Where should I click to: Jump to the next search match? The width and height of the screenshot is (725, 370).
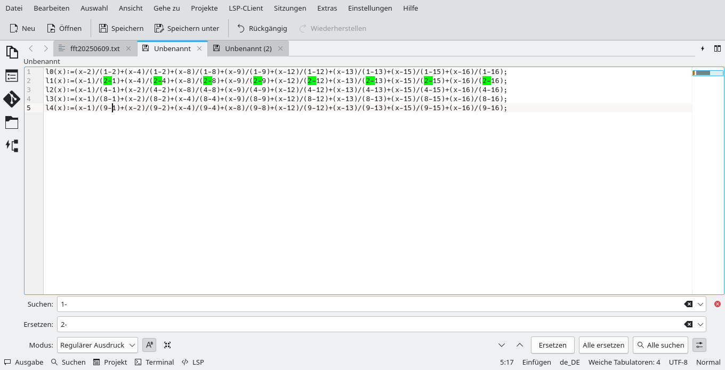tap(502, 346)
